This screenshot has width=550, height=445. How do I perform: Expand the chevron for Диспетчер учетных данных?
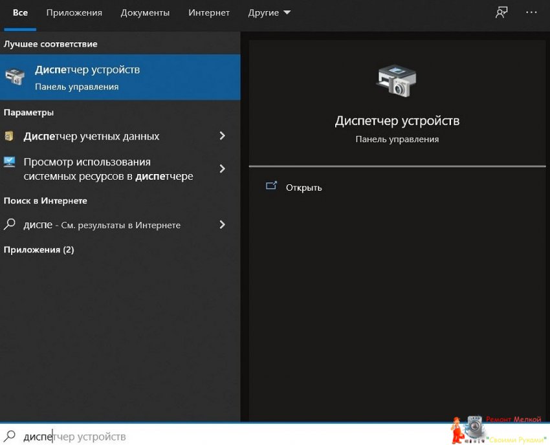pos(223,136)
